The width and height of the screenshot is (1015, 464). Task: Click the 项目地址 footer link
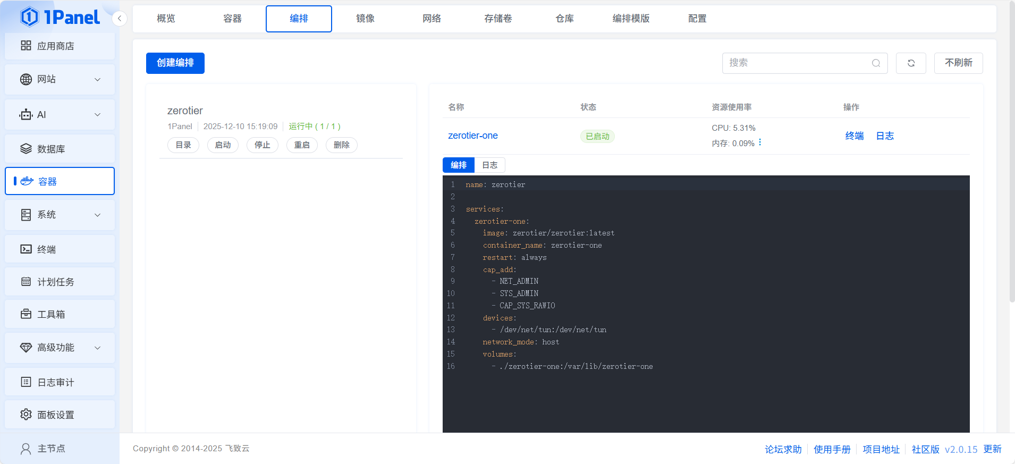881,449
